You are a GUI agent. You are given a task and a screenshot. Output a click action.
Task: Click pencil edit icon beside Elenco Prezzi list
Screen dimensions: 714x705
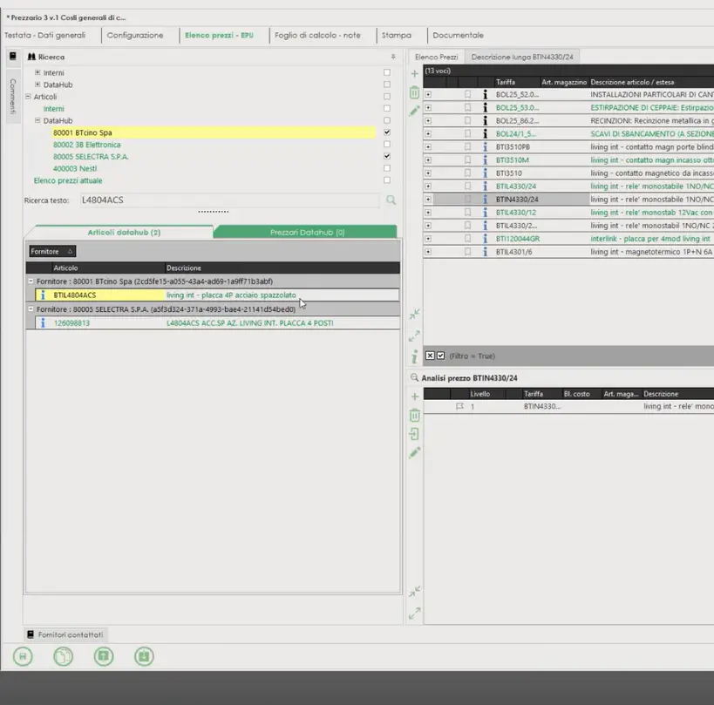(x=415, y=112)
